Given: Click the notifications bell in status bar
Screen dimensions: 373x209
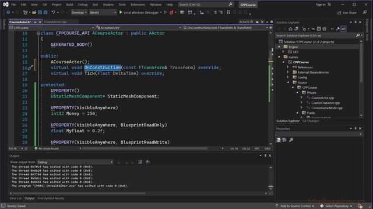Looking at the screenshot, I should coord(360,206).
